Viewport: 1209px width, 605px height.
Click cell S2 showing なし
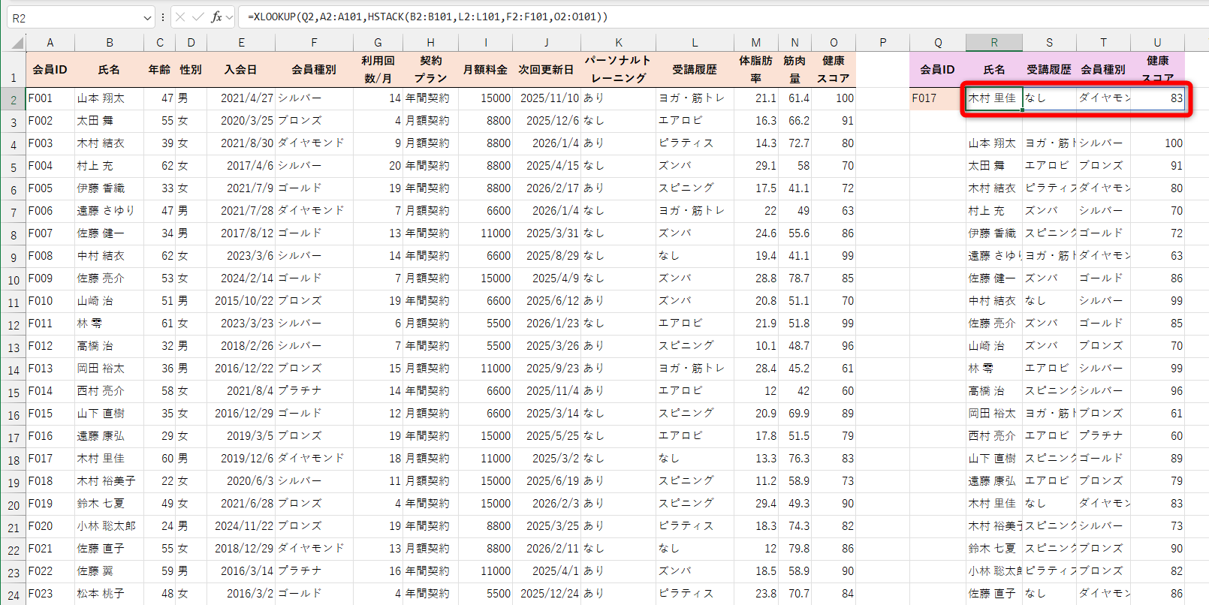pyautogui.click(x=1049, y=98)
